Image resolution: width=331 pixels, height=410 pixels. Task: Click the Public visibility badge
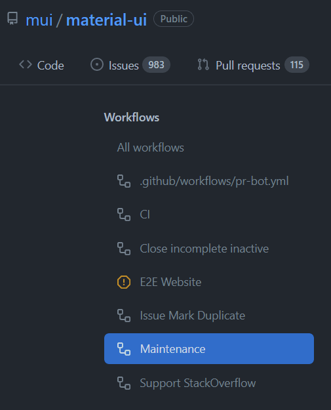click(174, 19)
